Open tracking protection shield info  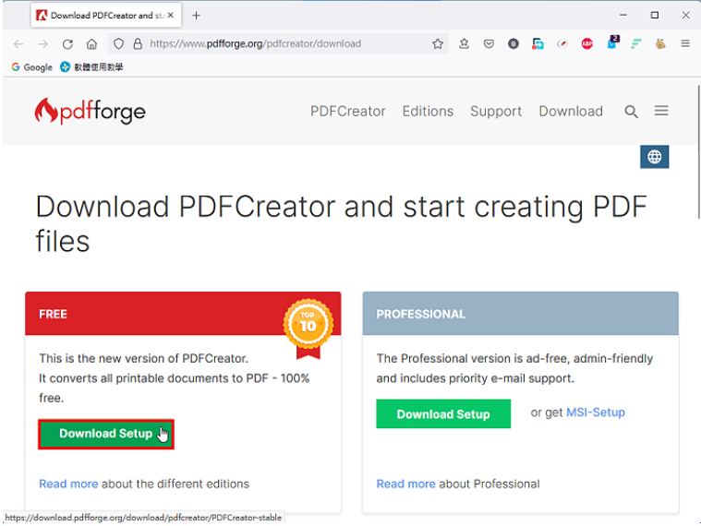pyautogui.click(x=118, y=43)
